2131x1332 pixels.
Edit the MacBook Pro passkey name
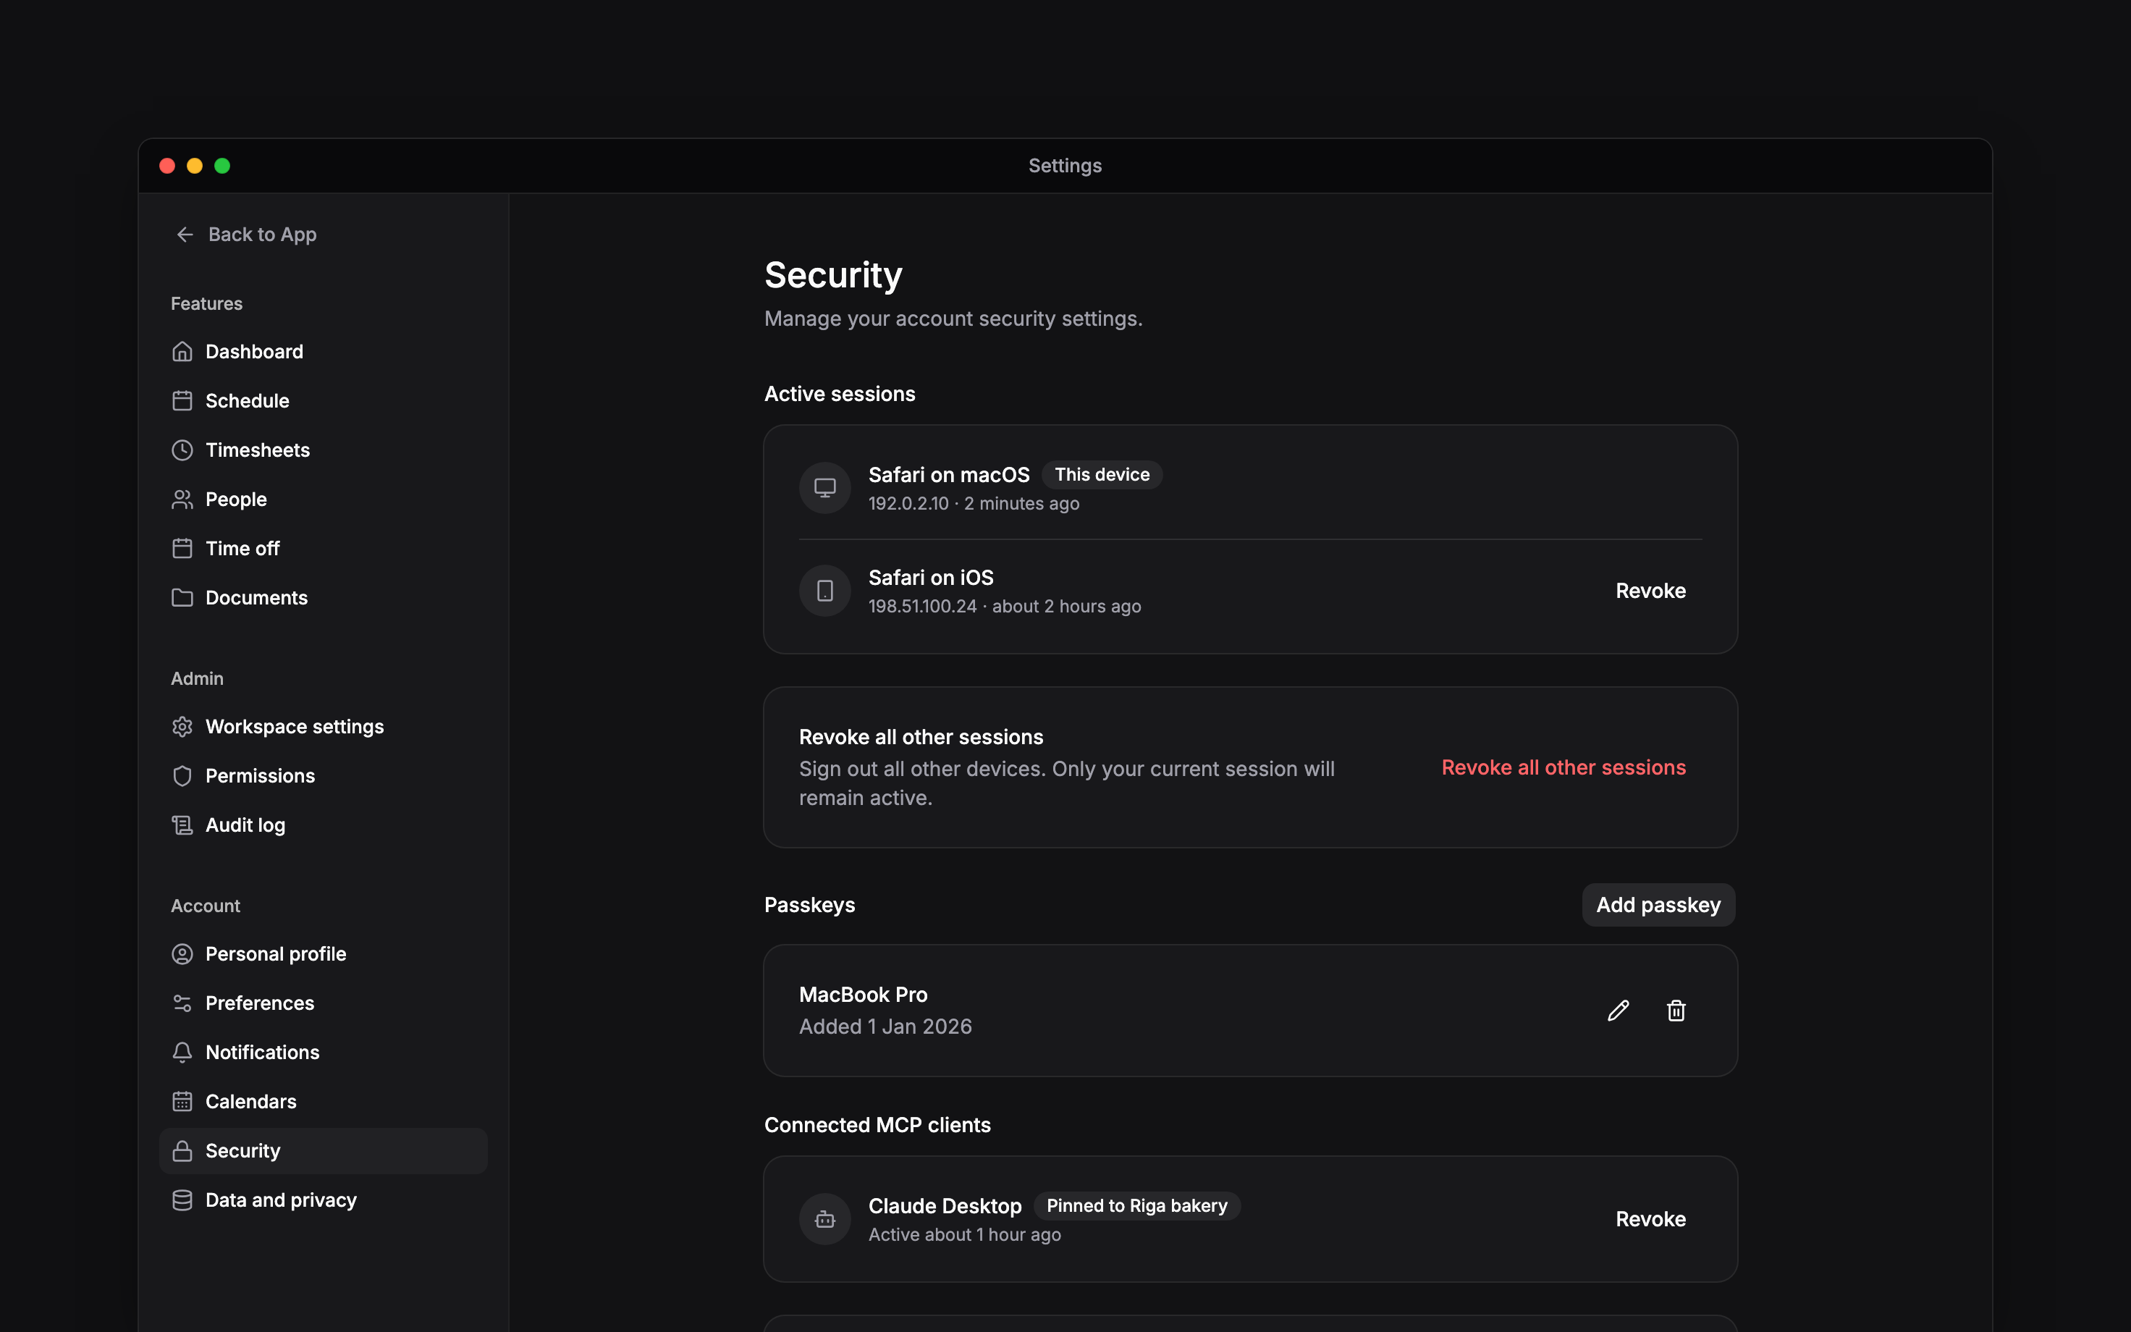(x=1619, y=1011)
